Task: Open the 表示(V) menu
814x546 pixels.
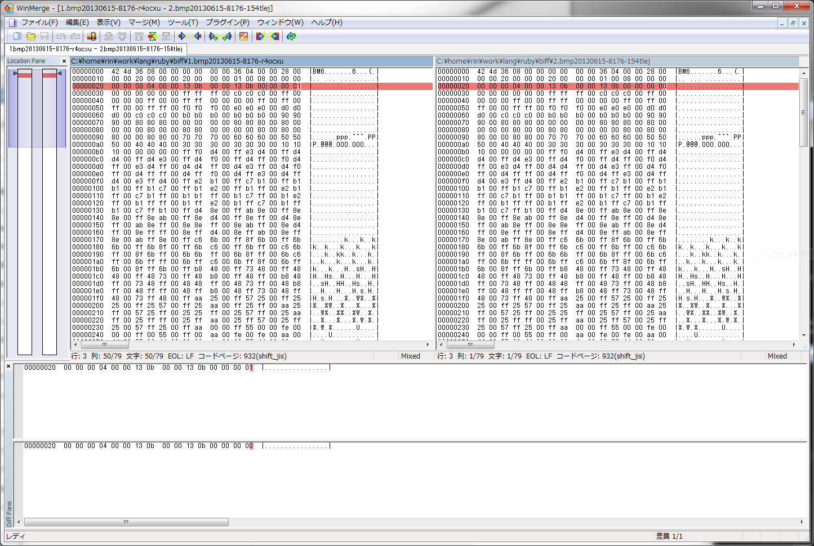Action: point(109,23)
